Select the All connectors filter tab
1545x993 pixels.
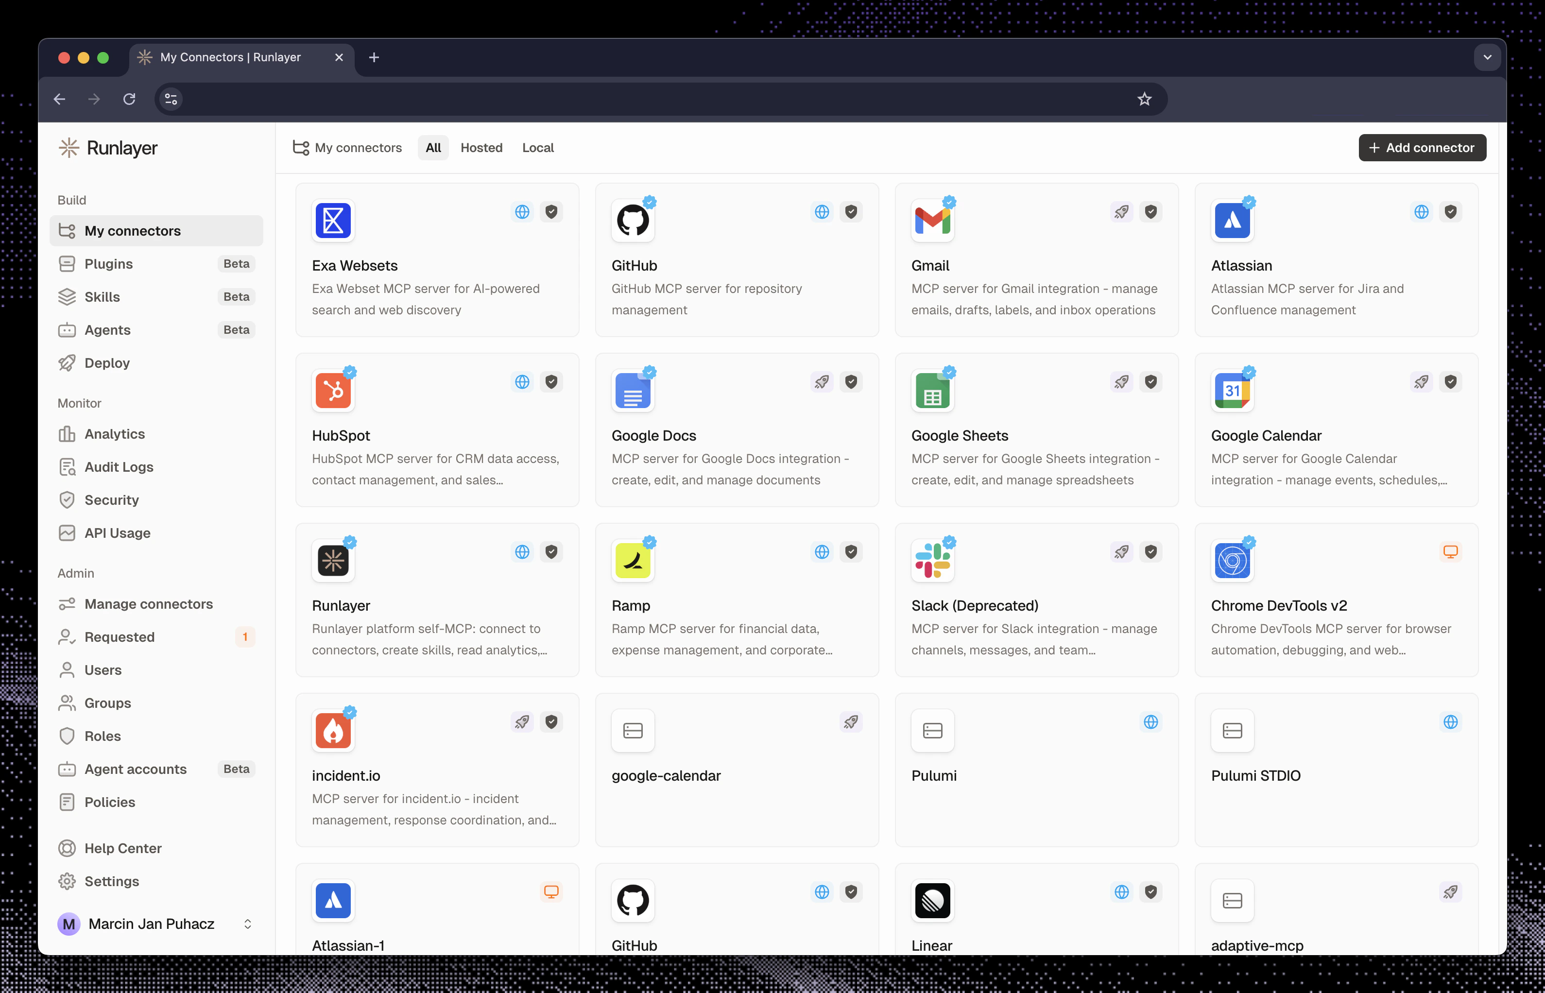(433, 148)
